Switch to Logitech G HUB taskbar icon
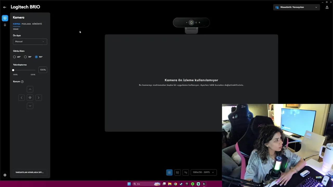333x187 pixels. [204, 184]
